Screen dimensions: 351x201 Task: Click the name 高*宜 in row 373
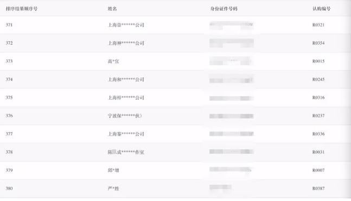coord(113,61)
